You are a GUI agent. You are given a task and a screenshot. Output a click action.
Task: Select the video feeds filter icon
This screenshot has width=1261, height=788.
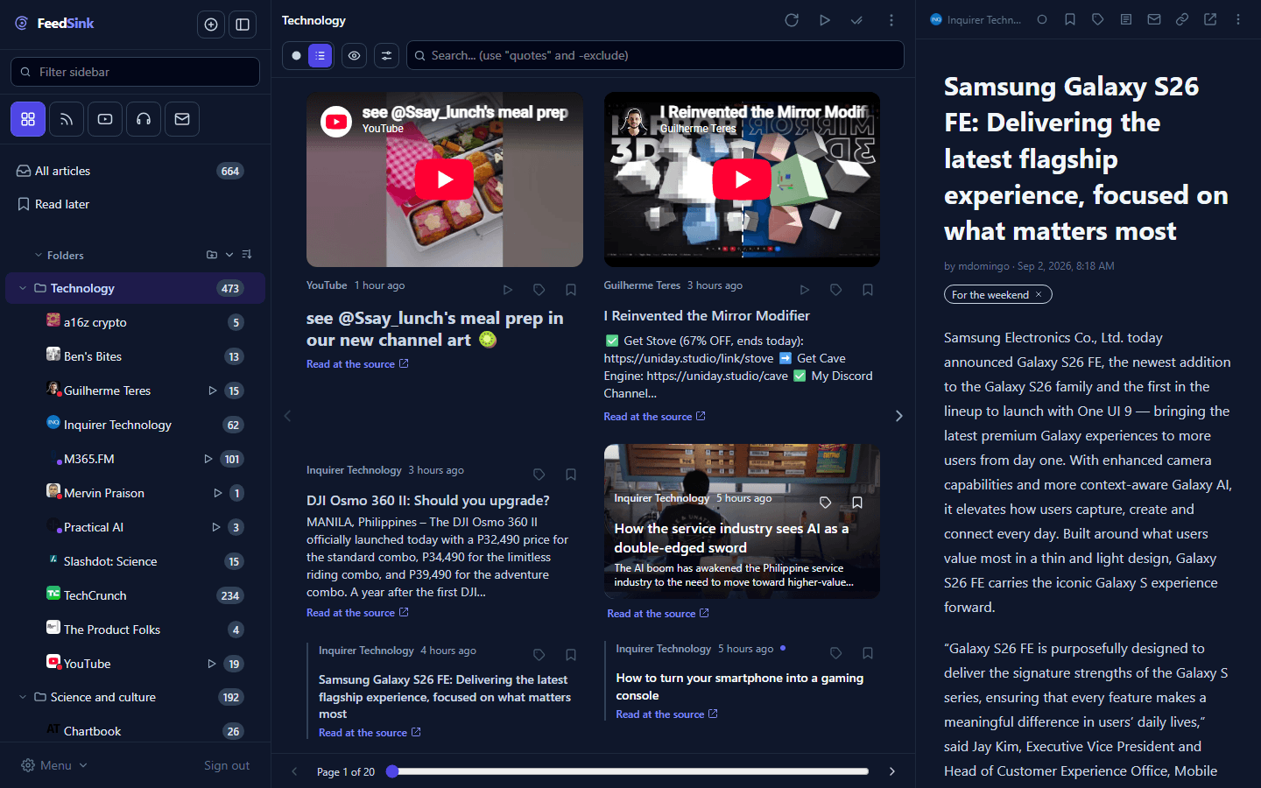click(x=105, y=119)
